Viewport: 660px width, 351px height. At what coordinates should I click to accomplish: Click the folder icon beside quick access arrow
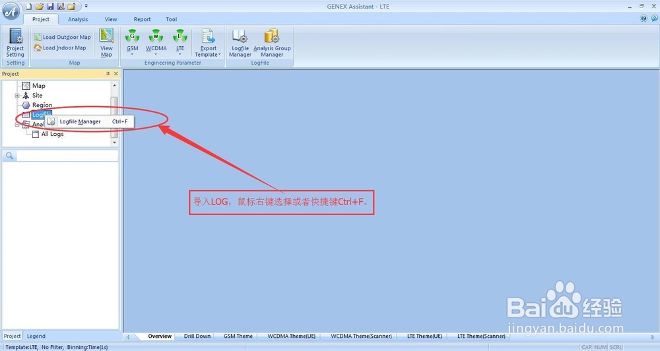pos(71,7)
